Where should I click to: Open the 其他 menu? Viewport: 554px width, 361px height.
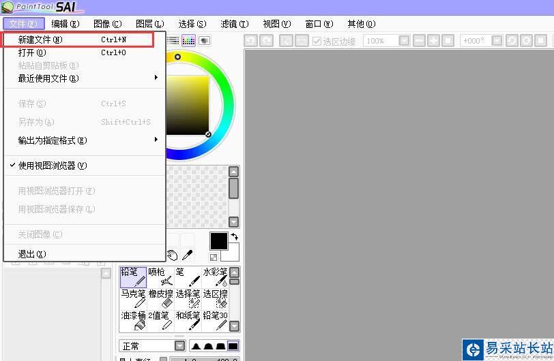pos(362,24)
